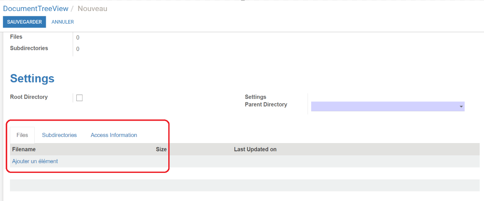Cancel editing with the ANNULER button

[x=62, y=22]
